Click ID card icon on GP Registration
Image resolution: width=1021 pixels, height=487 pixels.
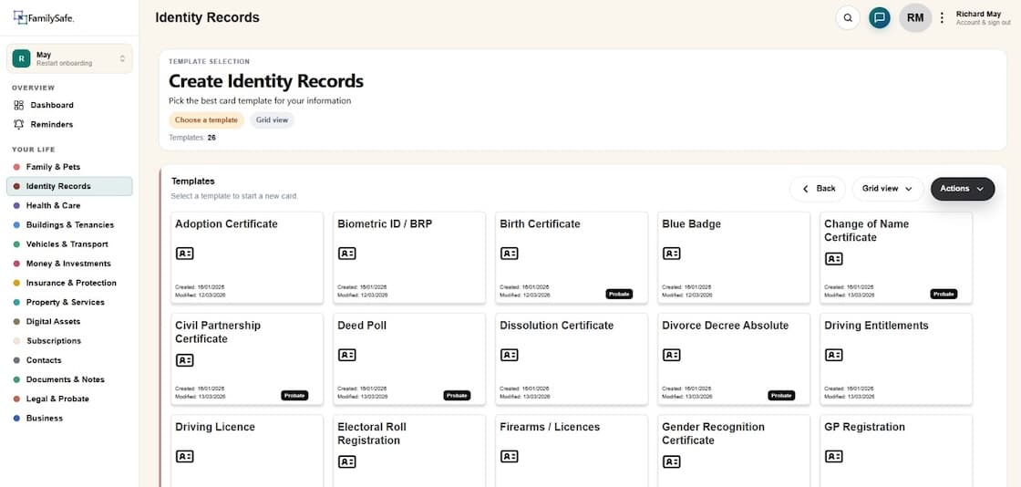[x=834, y=456]
